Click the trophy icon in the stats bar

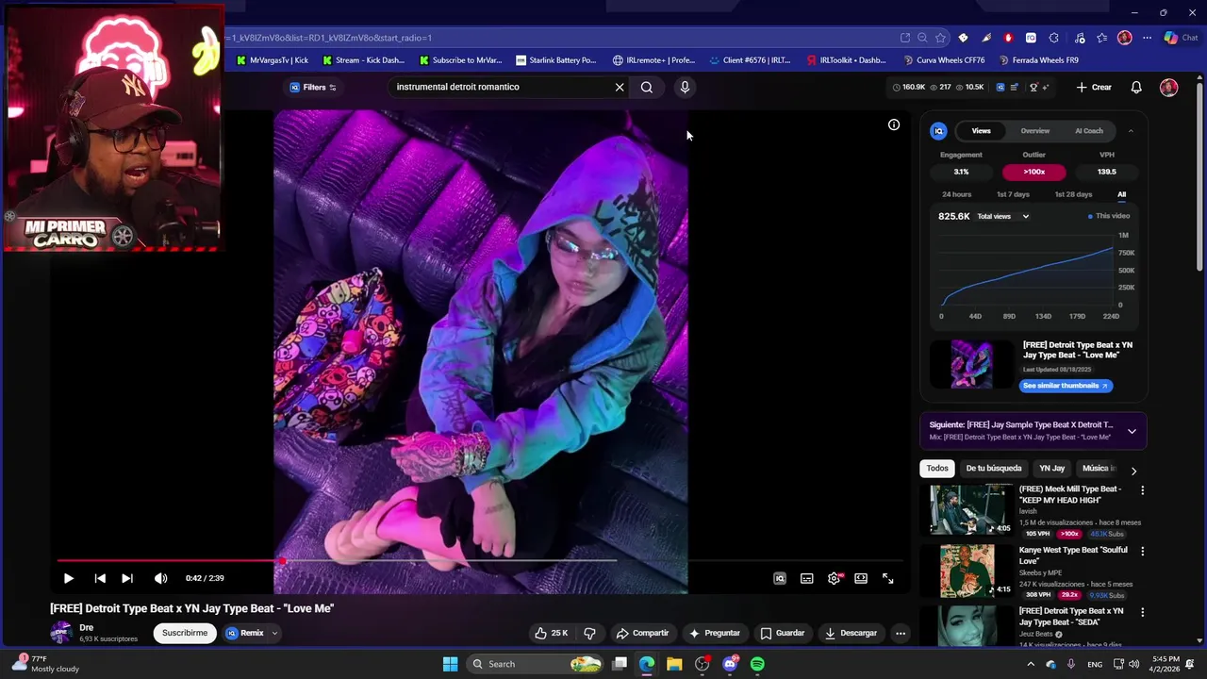[x=1033, y=87]
